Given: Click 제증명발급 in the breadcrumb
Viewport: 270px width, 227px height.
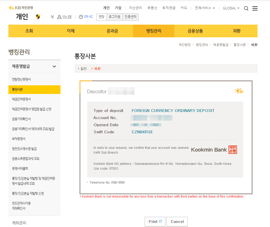Looking at the screenshot, I should click(x=221, y=45).
